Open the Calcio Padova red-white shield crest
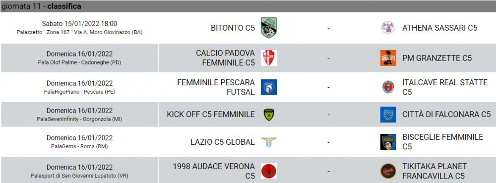This screenshot has height=183, width=496. (269, 58)
